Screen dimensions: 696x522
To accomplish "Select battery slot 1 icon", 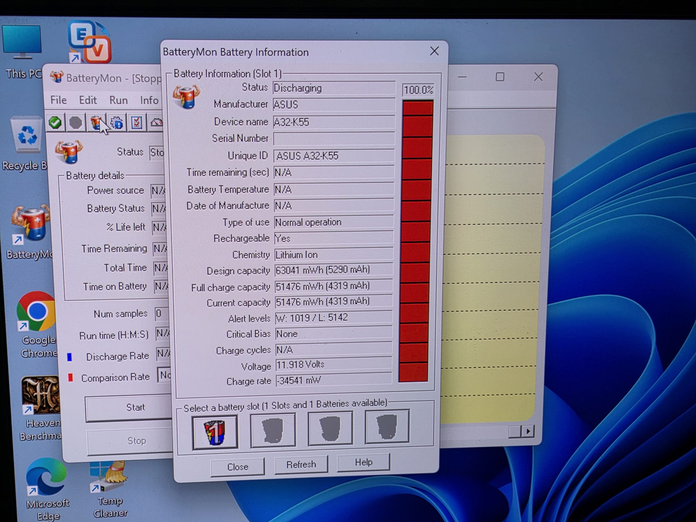I will (215, 432).
